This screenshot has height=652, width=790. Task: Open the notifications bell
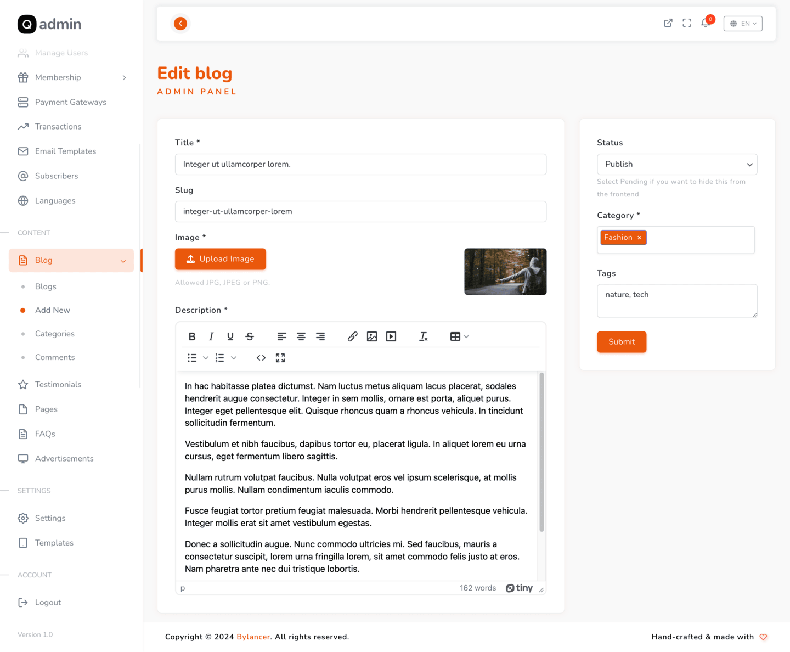(706, 23)
